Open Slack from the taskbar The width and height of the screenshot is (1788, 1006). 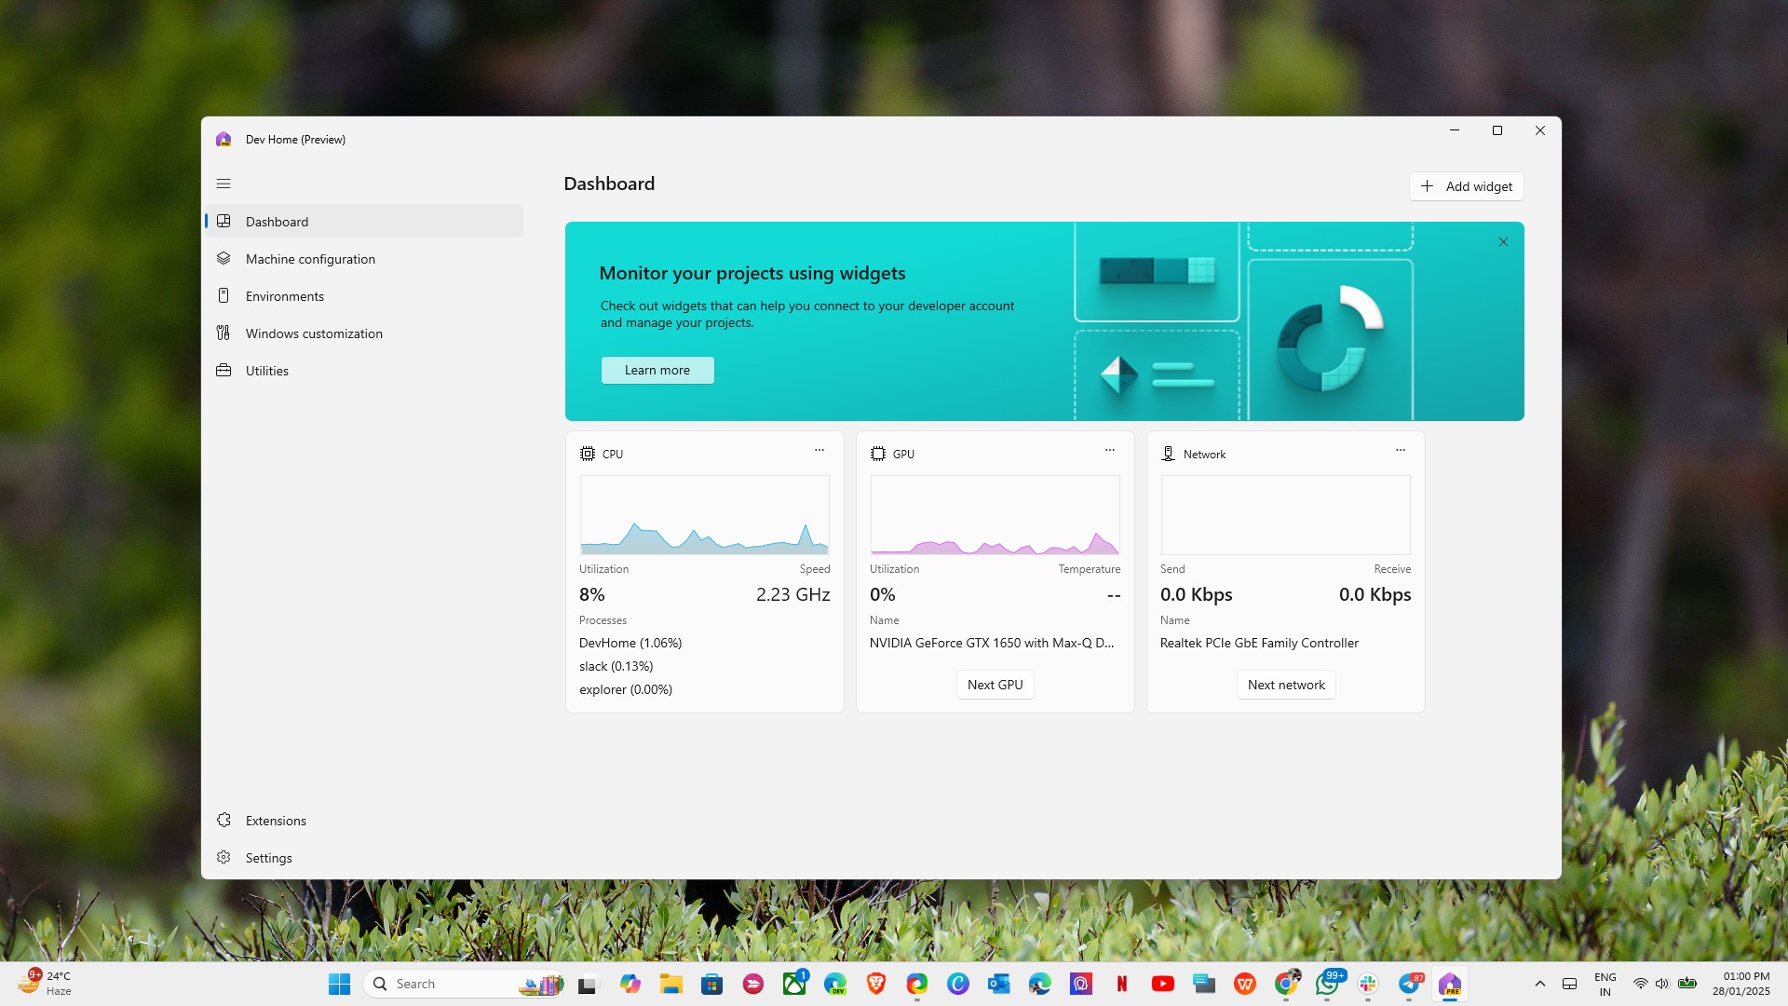[x=1366, y=983]
